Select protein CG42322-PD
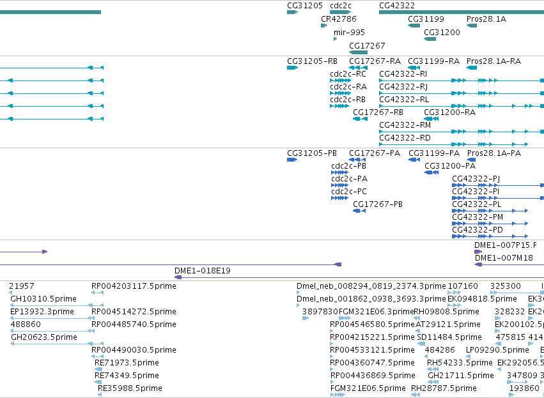This screenshot has height=398, width=544. (490, 236)
